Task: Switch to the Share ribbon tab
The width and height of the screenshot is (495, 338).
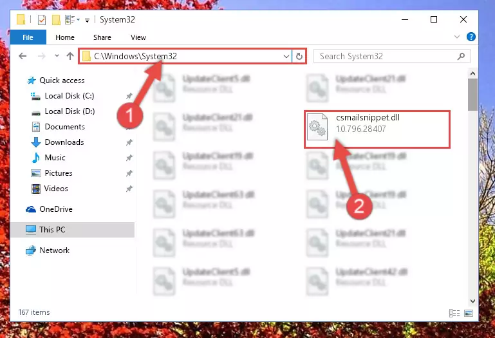Action: tap(102, 37)
